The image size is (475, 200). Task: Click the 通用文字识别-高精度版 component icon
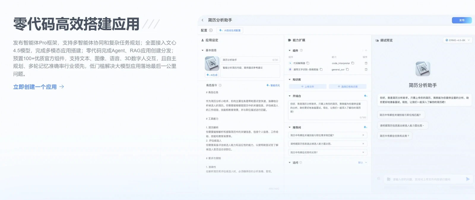(x=290, y=70)
